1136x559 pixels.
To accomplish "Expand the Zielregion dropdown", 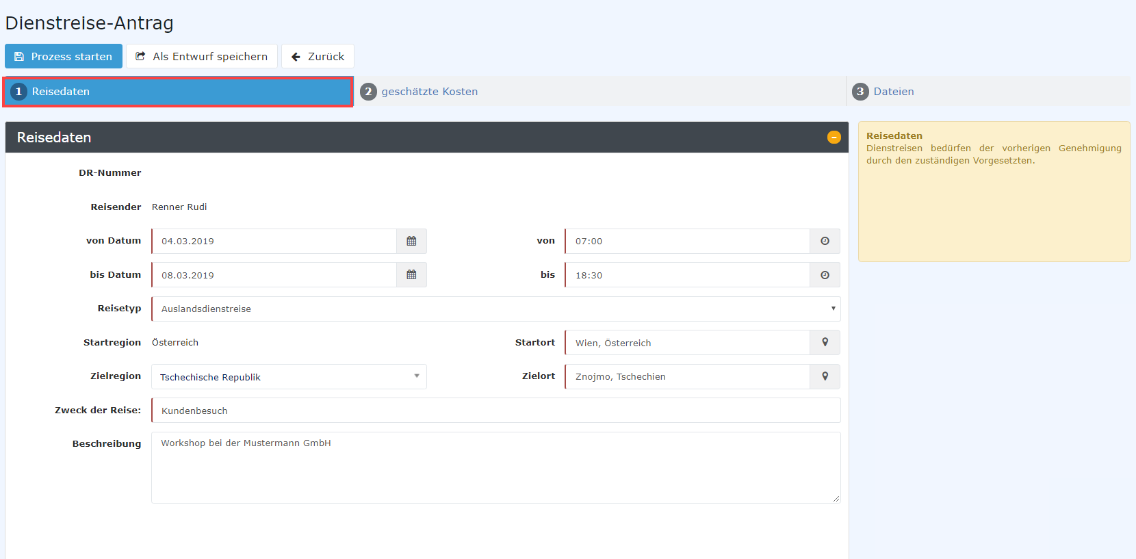I will (x=289, y=377).
